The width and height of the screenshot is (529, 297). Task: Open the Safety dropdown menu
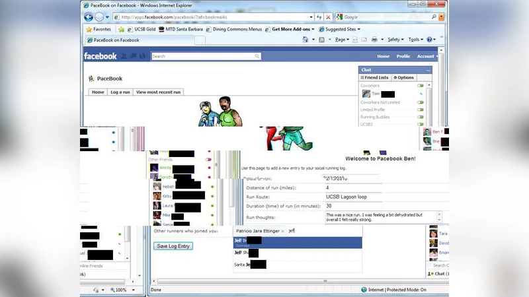coord(396,40)
